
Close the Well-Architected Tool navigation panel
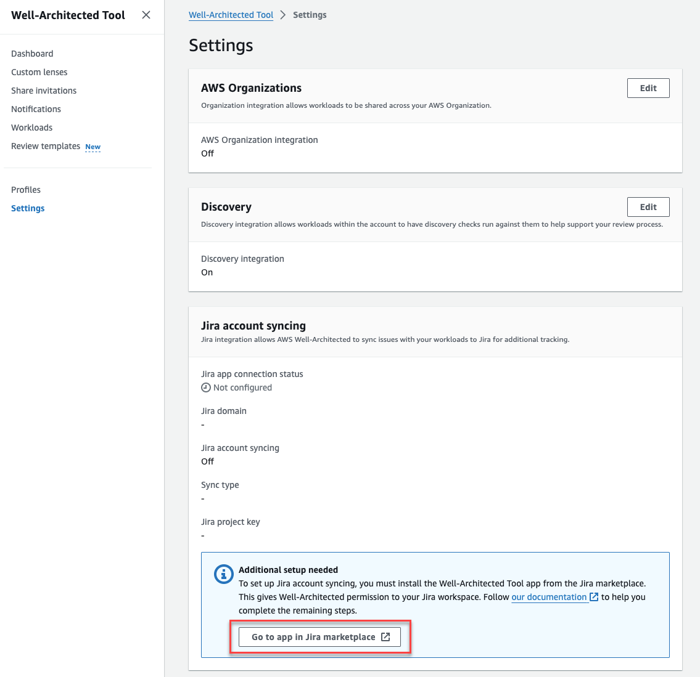coord(146,15)
